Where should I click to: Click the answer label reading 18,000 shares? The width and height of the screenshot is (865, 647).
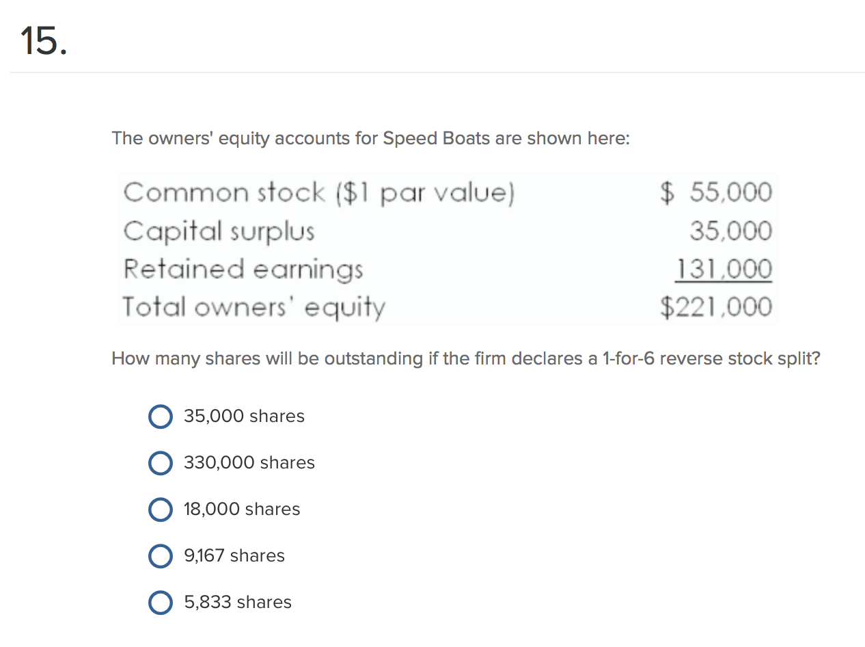(x=242, y=510)
